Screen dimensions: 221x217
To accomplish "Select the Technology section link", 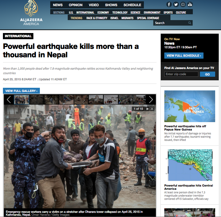I will [x=120, y=13].
